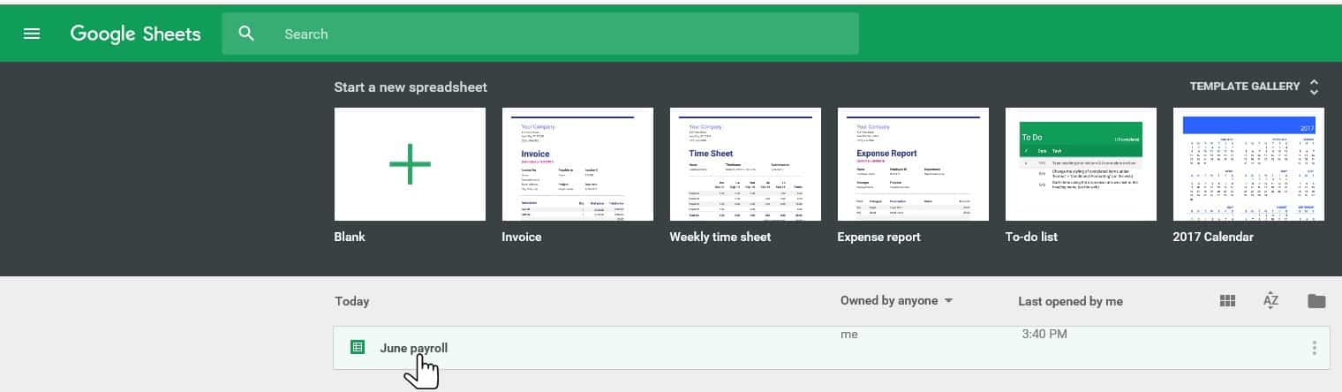Click the 3:40 PM timestamp
The height and width of the screenshot is (392, 1342).
tap(1044, 335)
